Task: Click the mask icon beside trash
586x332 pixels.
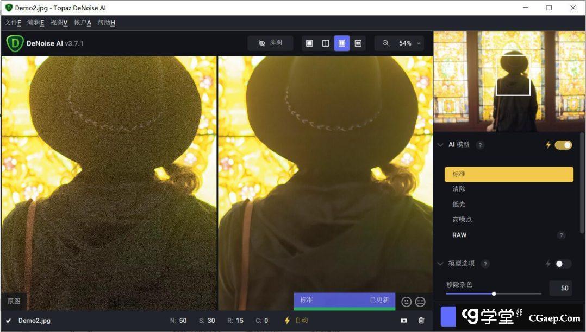Action: click(404, 321)
